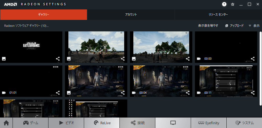Open the 接続 section
This screenshot has height=128, width=262.
coord(137,123)
